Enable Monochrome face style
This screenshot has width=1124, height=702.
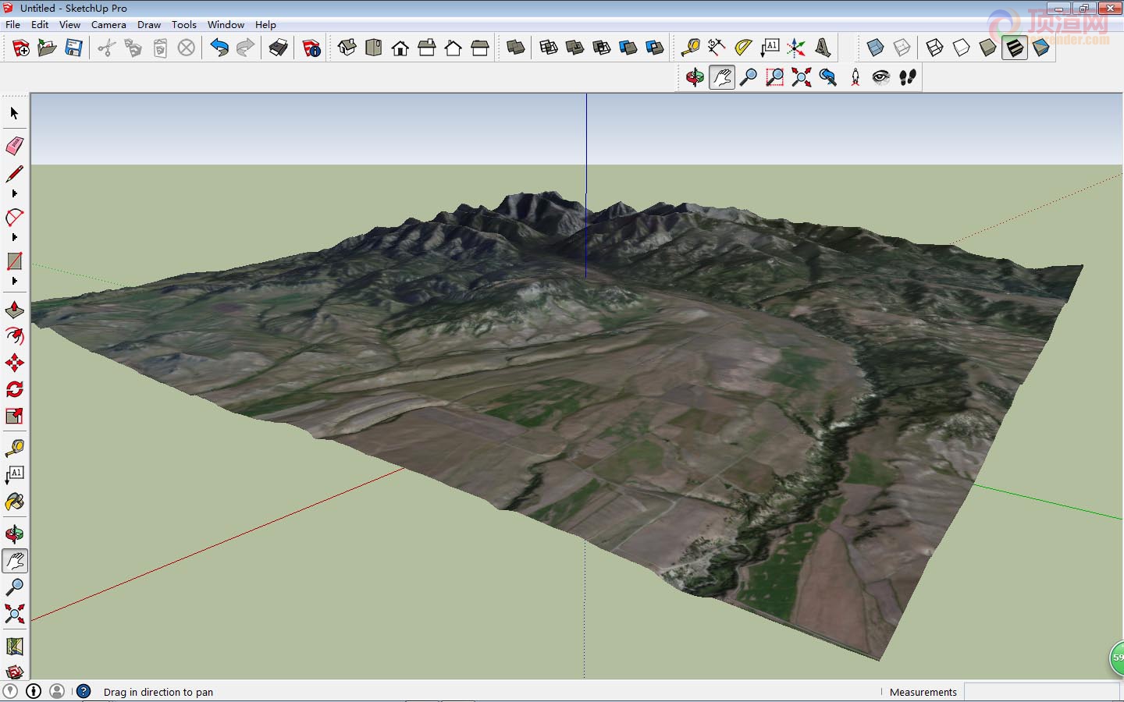[1040, 48]
